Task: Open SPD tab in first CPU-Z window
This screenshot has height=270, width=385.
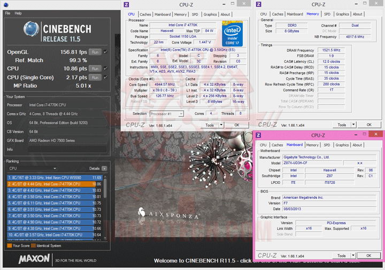Action: [195, 14]
